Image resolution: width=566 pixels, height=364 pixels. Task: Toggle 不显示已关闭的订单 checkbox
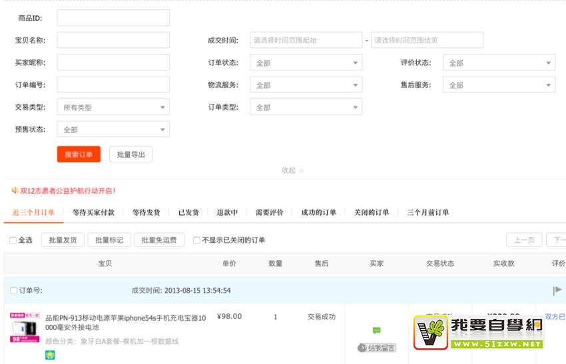196,240
